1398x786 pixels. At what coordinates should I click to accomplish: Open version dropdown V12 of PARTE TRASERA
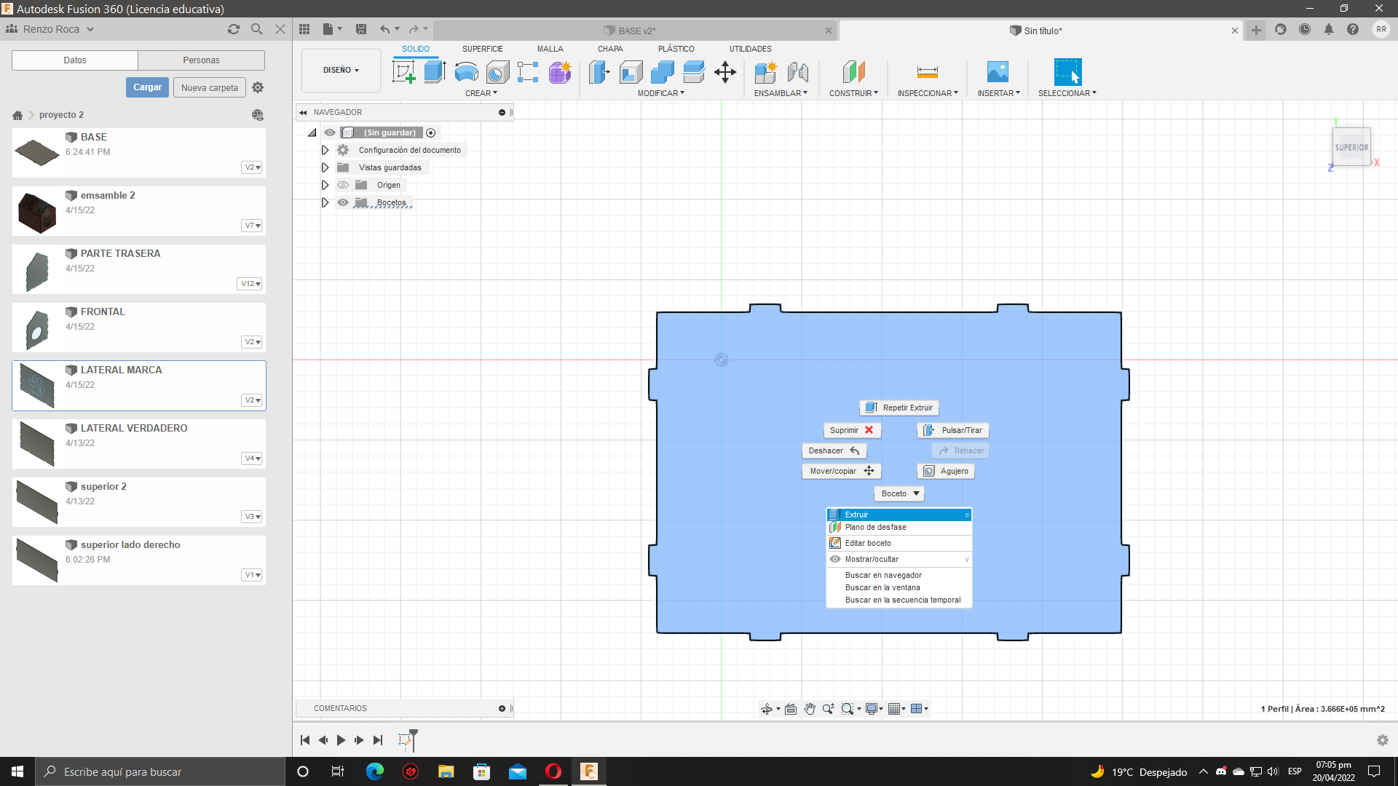[x=250, y=284]
